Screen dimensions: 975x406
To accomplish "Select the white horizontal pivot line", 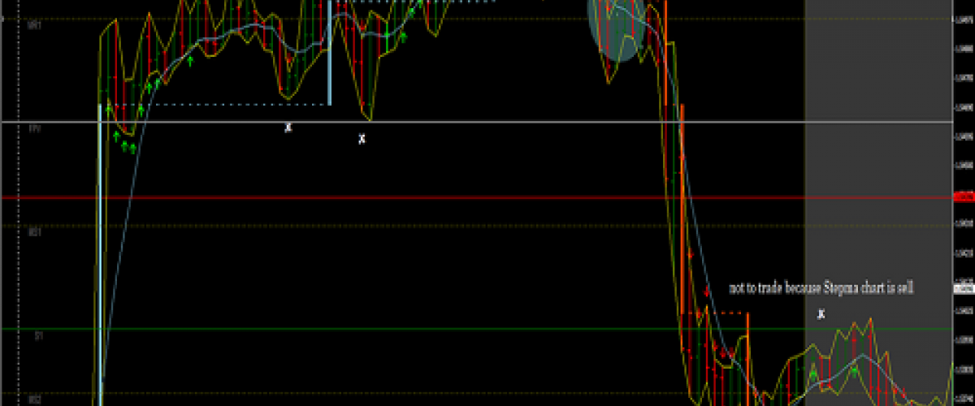I will (x=487, y=122).
